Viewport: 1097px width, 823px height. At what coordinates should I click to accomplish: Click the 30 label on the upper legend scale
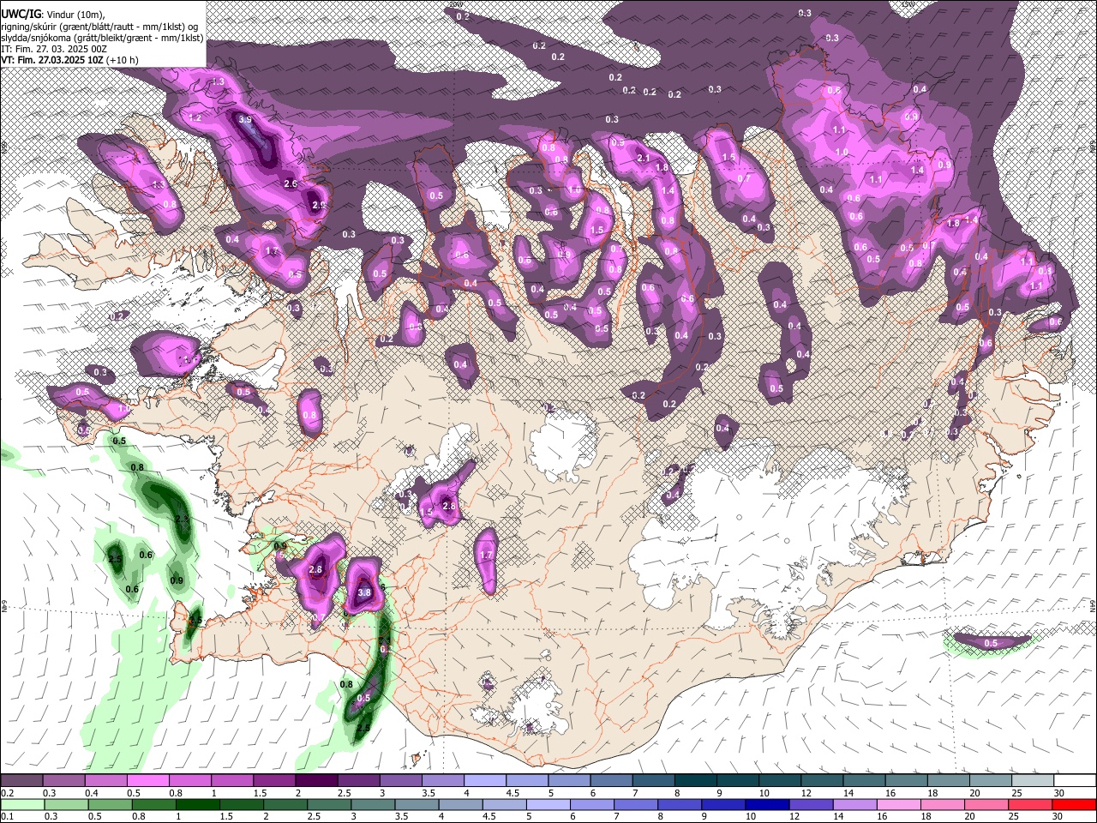1059,793
